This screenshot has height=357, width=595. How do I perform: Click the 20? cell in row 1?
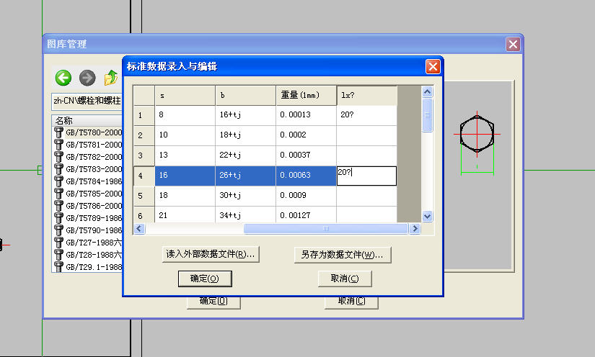tap(366, 115)
